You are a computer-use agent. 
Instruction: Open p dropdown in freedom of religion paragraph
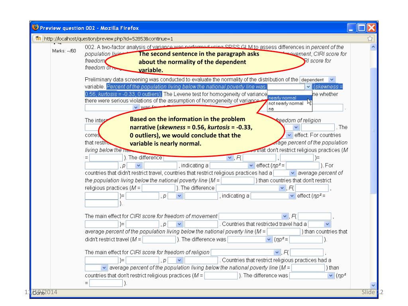[x=175, y=260]
